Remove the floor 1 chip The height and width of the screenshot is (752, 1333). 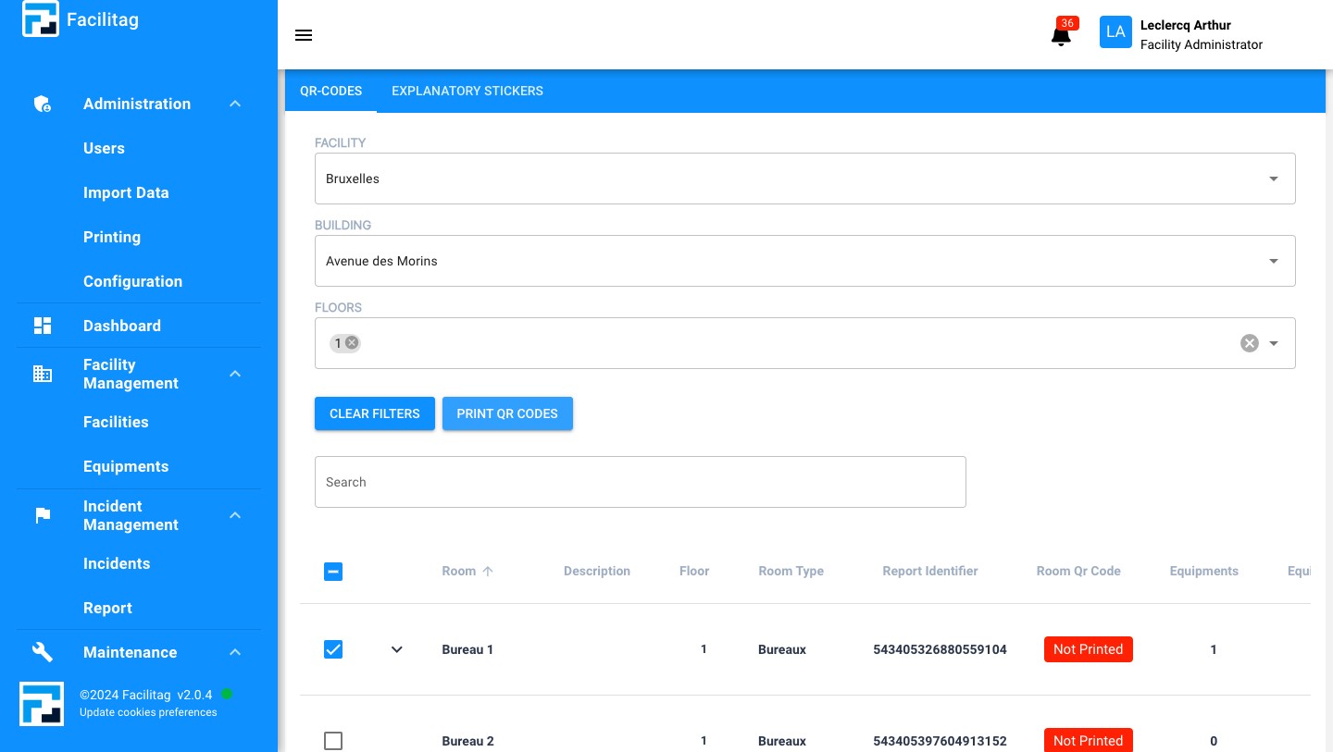coord(352,343)
